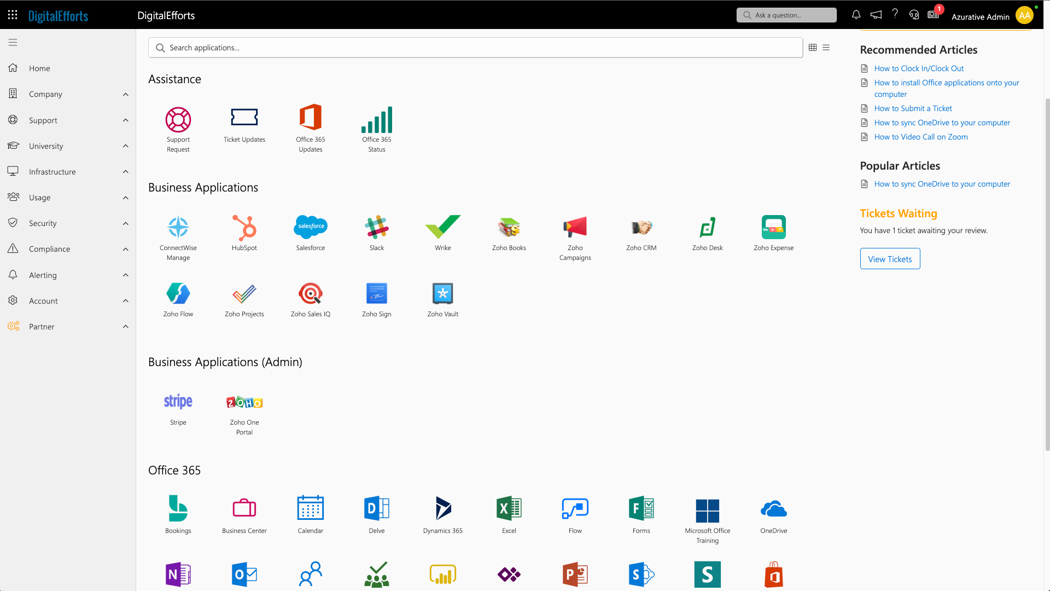Open the notifications bell
This screenshot has height=591, width=1050.
[856, 15]
